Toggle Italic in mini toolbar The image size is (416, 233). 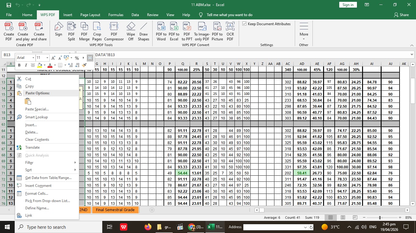pos(26,65)
